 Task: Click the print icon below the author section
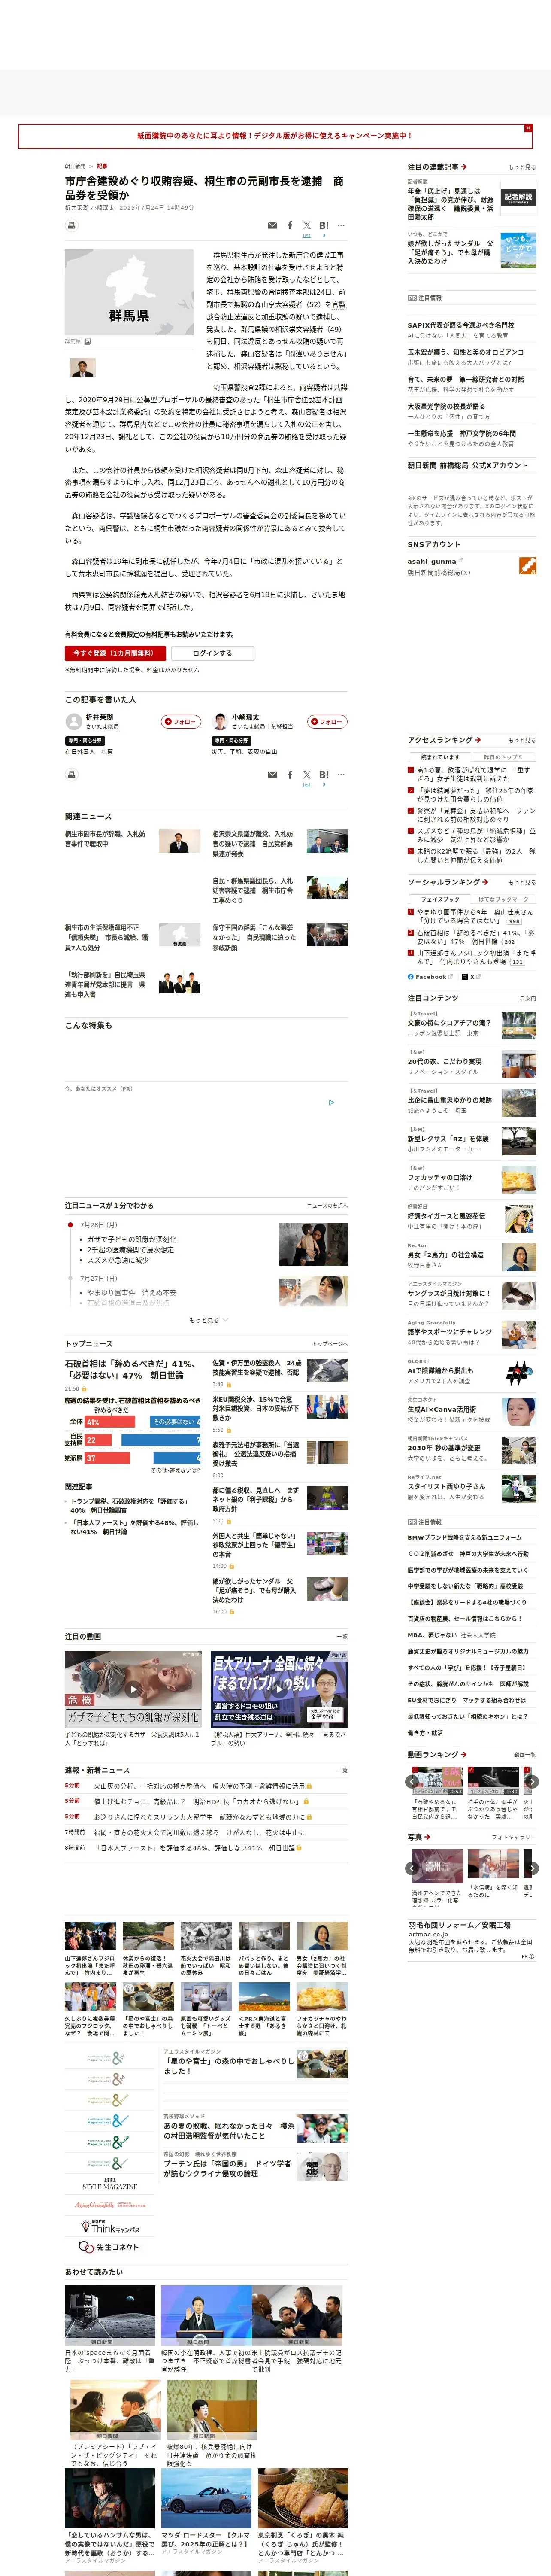(x=71, y=774)
